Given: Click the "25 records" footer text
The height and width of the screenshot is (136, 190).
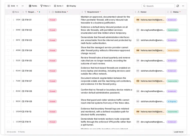Looking at the screenshot, I should point(11,132).
